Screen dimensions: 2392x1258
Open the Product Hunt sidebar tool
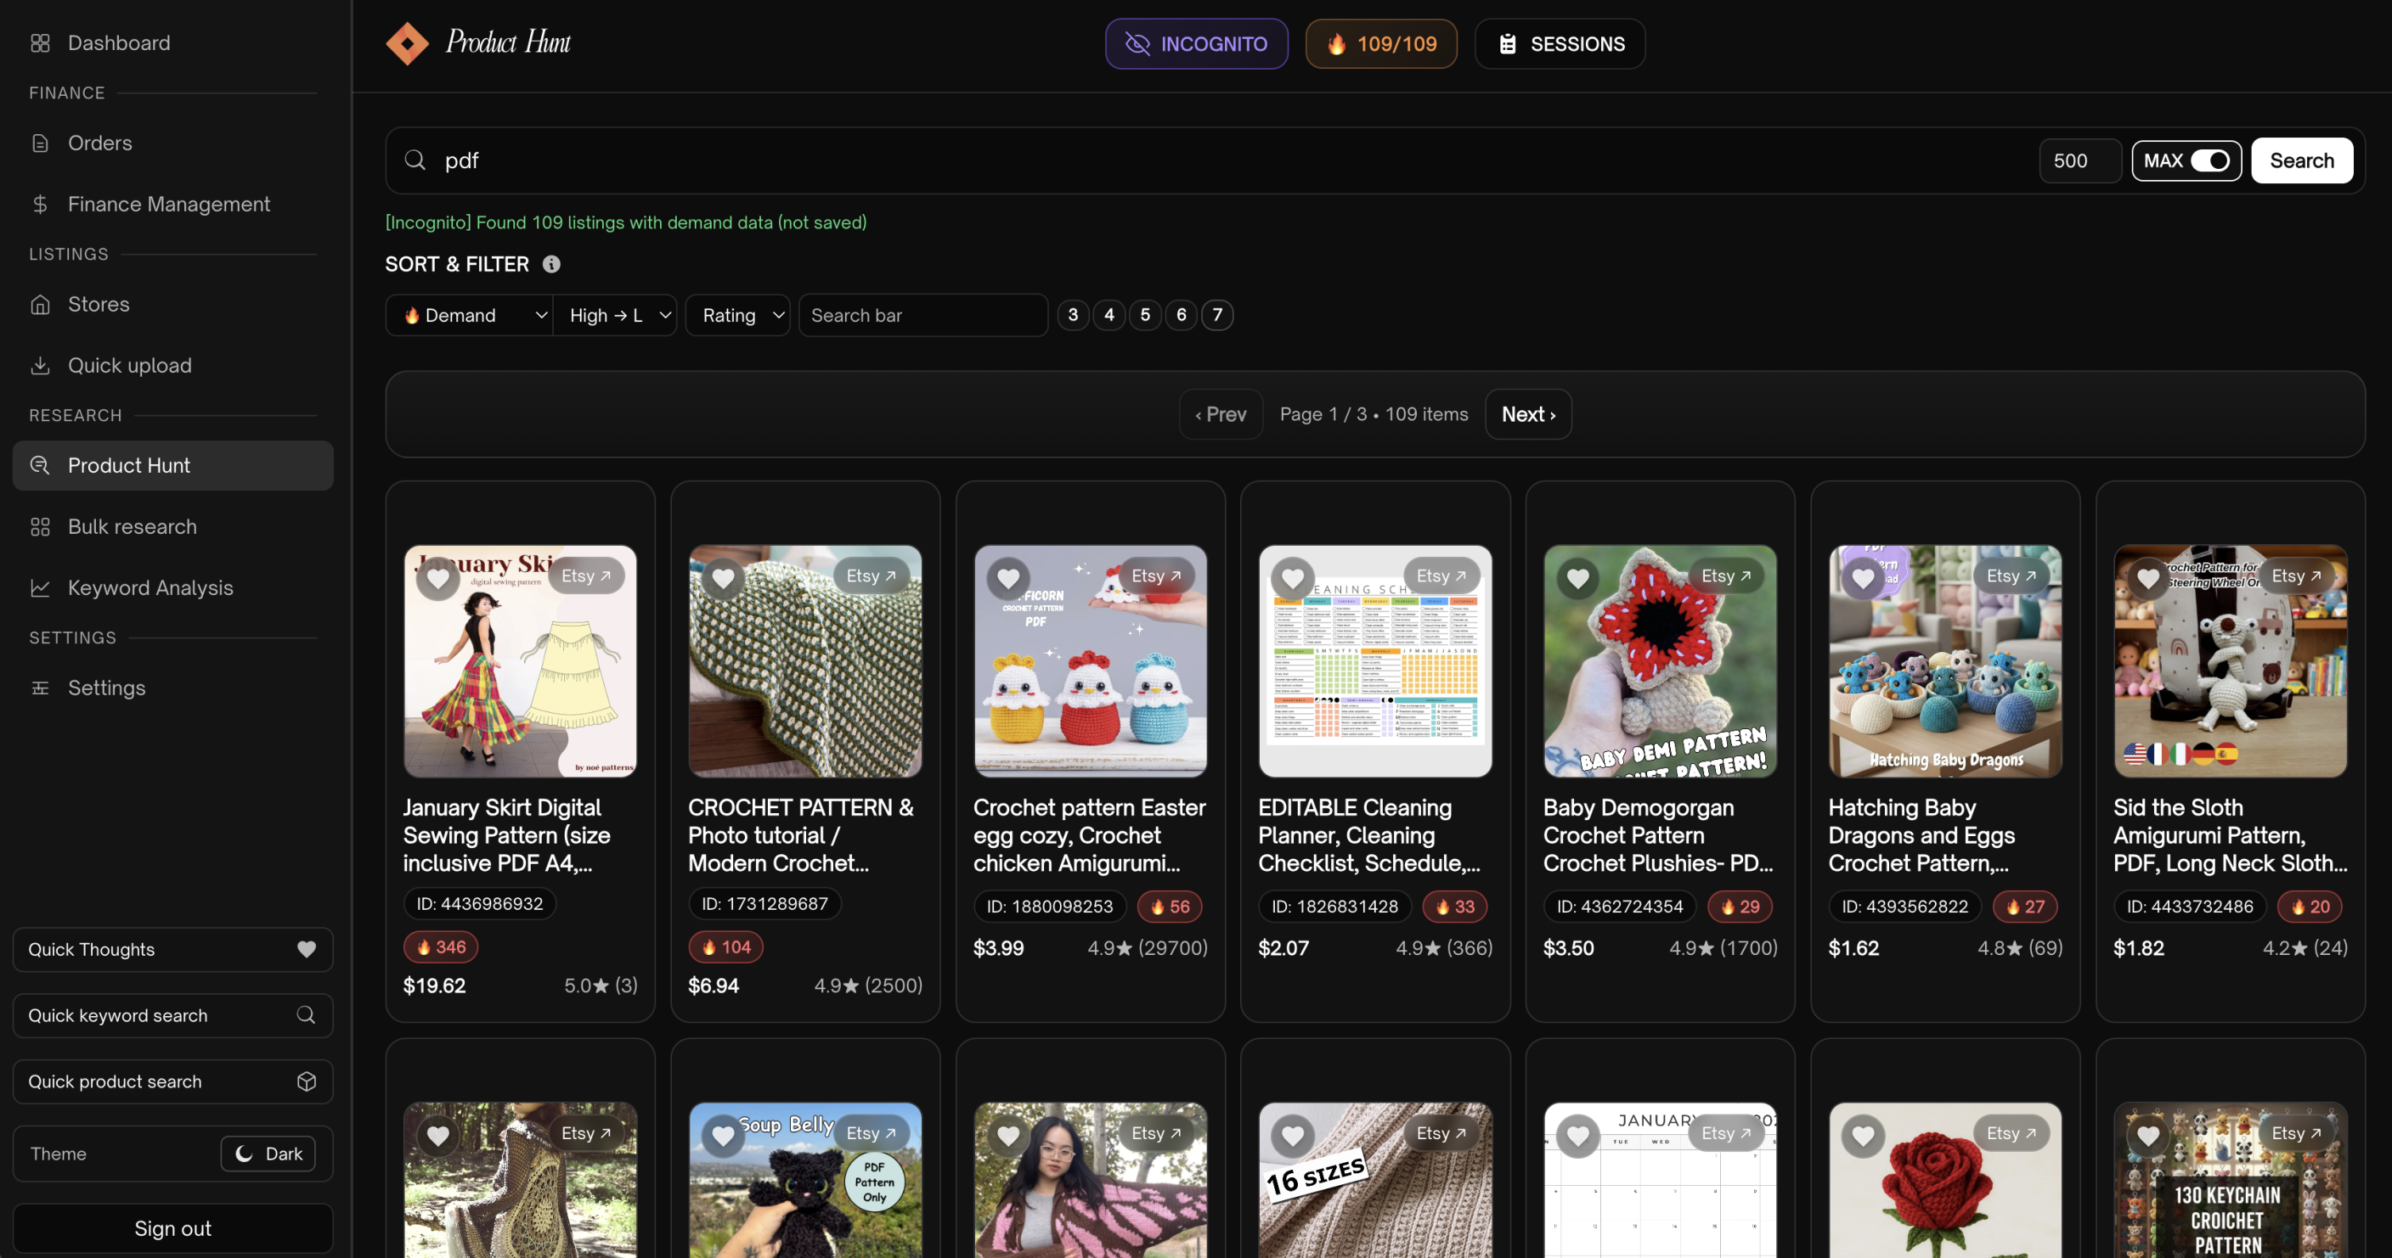(x=128, y=465)
